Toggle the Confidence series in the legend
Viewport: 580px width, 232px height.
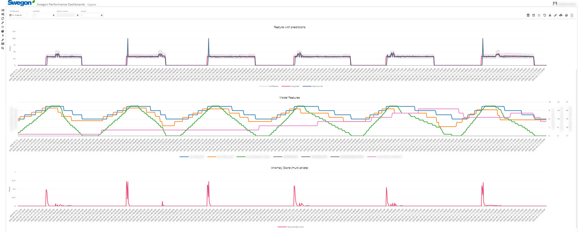pos(269,86)
